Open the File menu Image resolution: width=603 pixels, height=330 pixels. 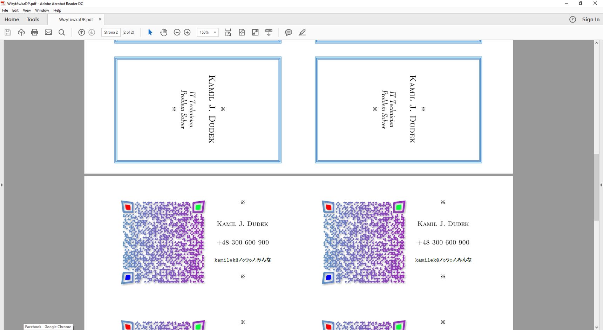pos(5,10)
